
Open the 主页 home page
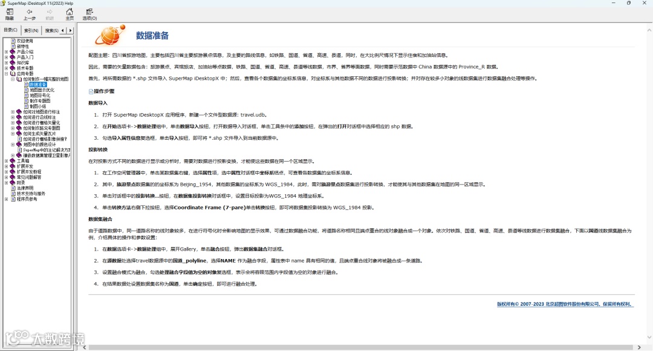pyautogui.click(x=70, y=14)
